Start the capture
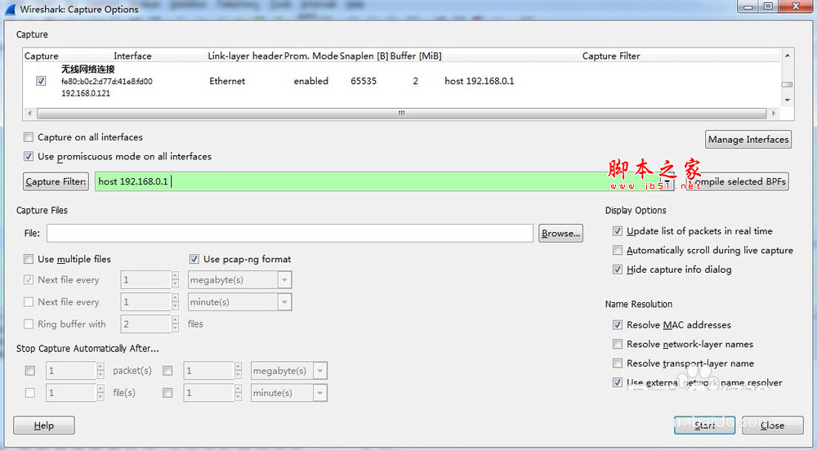This screenshot has width=817, height=450. (x=704, y=425)
